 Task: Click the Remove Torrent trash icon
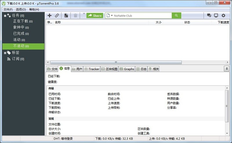point(75,15)
